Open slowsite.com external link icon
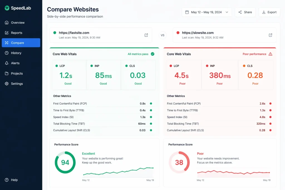 (x=271, y=35)
